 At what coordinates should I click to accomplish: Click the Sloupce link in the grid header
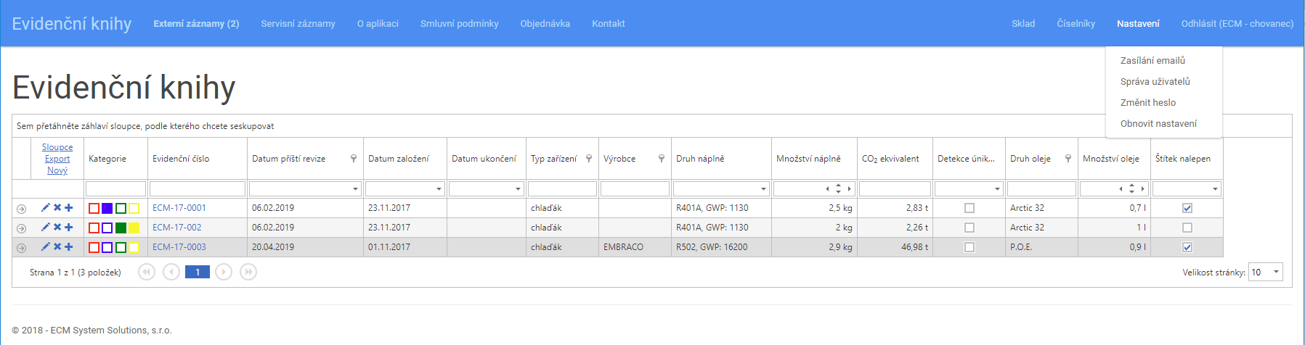(57, 147)
